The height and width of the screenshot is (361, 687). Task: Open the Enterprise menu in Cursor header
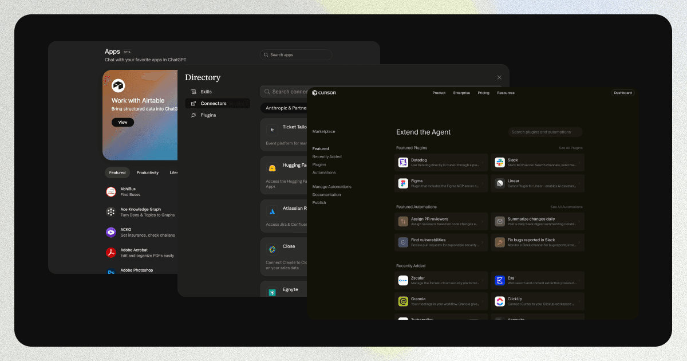(461, 93)
